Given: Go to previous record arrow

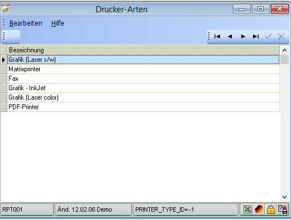Looking at the screenshot, I should 230,37.
